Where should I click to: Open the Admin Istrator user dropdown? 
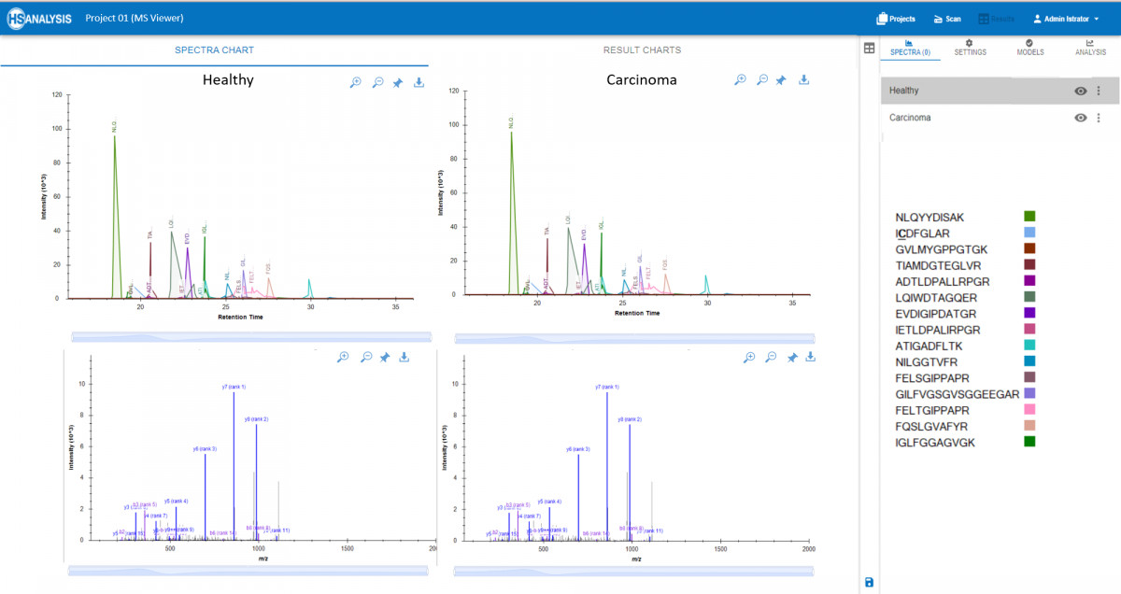[1065, 19]
